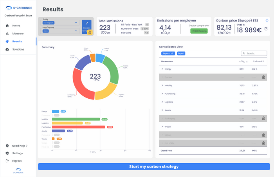The image size is (274, 177).
Task: Click the info icon beside Carbon price ETS
Action: point(267,20)
